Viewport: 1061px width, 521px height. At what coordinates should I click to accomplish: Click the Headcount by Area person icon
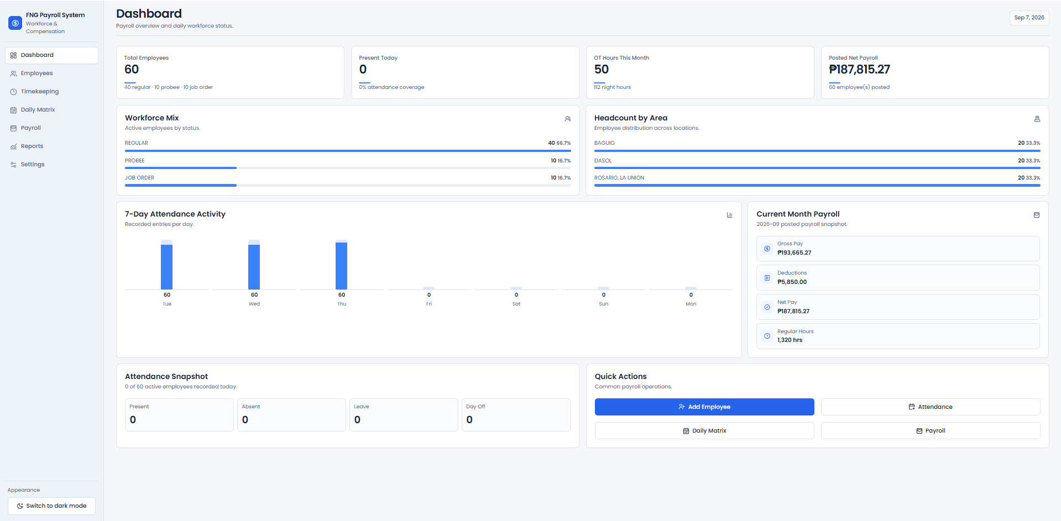(1037, 119)
